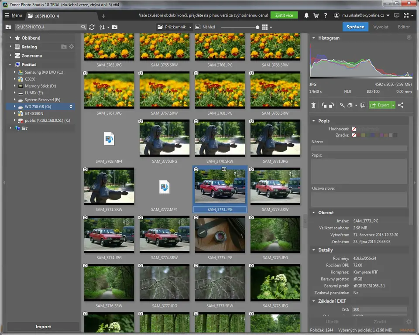Rotate the photo left
The image size is (419, 335).
point(324,105)
